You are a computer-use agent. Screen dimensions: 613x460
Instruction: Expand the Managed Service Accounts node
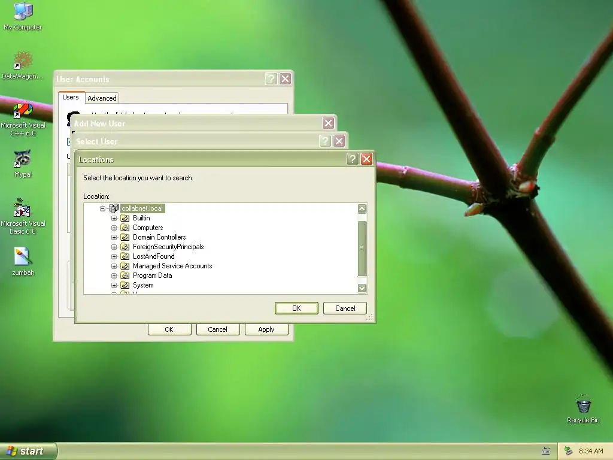tap(114, 266)
